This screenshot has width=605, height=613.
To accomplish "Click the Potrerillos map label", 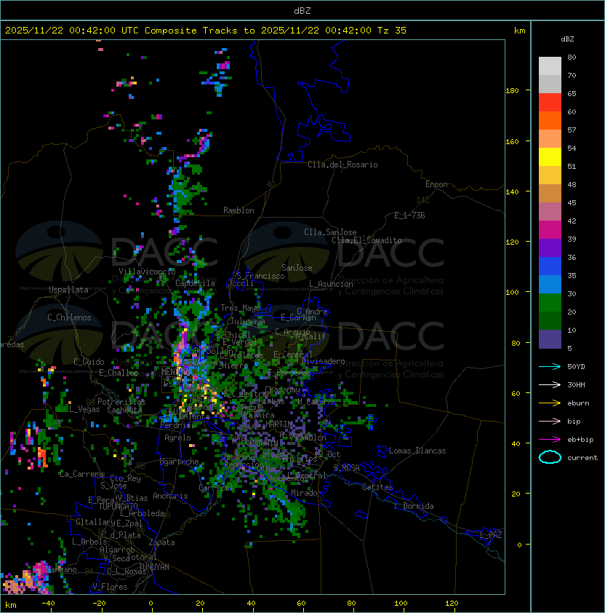I will [x=121, y=401].
